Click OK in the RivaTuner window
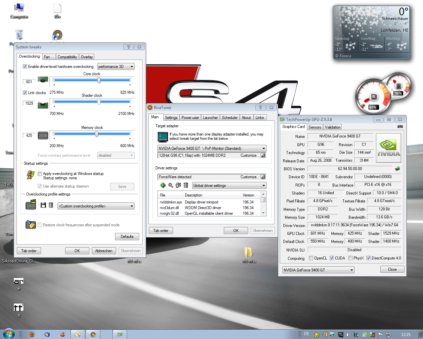The width and height of the screenshot is (423, 339). pyautogui.click(x=236, y=231)
